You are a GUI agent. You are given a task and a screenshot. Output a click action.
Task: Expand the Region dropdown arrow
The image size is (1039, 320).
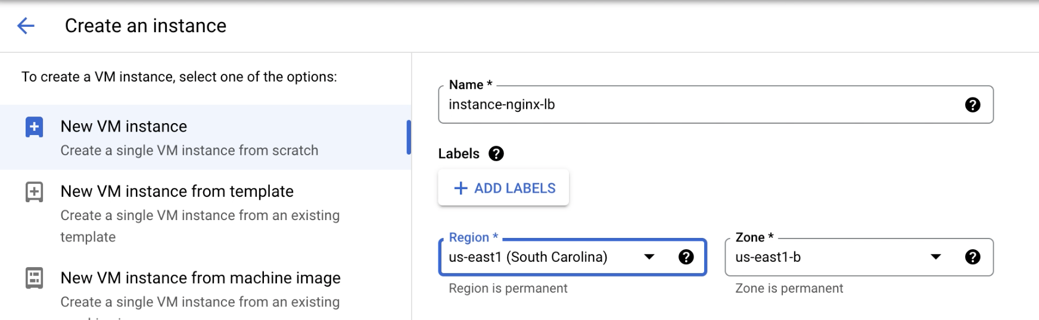649,257
